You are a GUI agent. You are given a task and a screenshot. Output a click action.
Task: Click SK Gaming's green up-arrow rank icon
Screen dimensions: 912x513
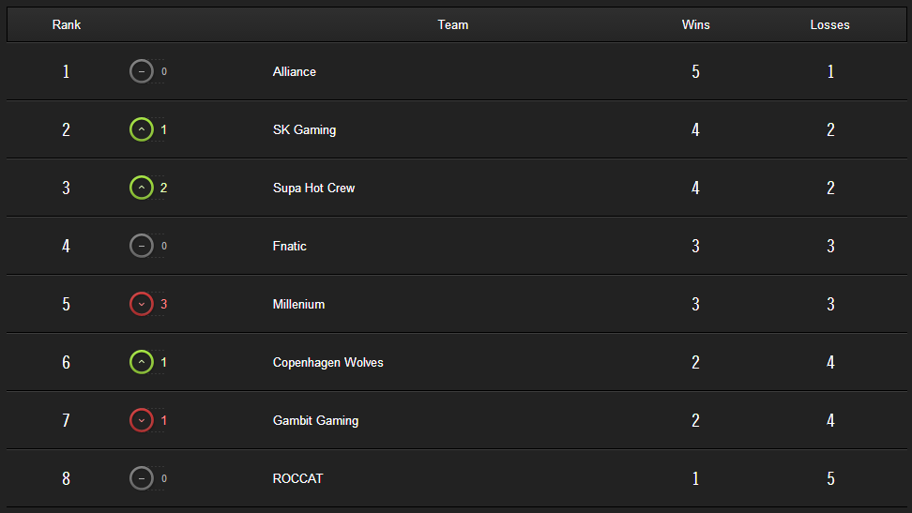pos(142,129)
